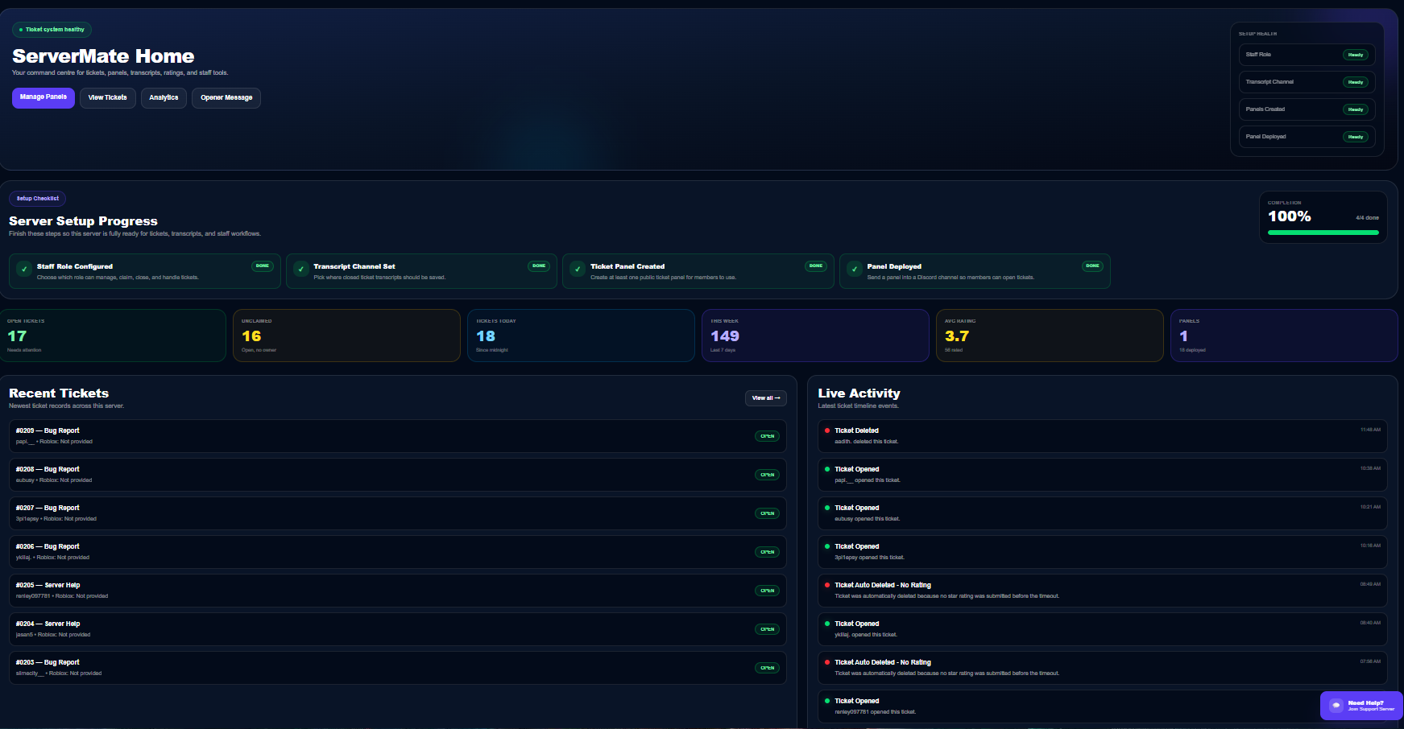Click 'eubusy opened this ticket.' text
This screenshot has width=1404, height=729.
(868, 519)
